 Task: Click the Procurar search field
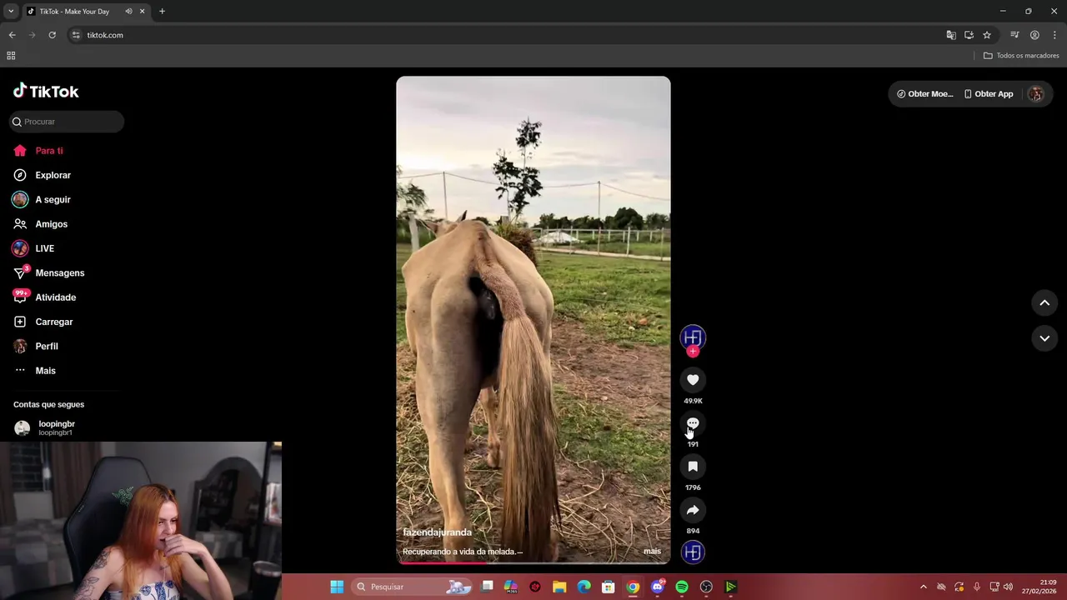(67, 122)
